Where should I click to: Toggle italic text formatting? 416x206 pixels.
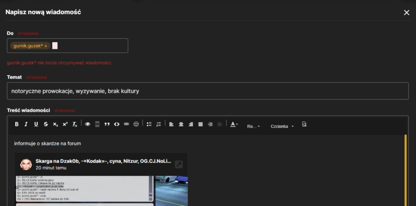point(26,124)
